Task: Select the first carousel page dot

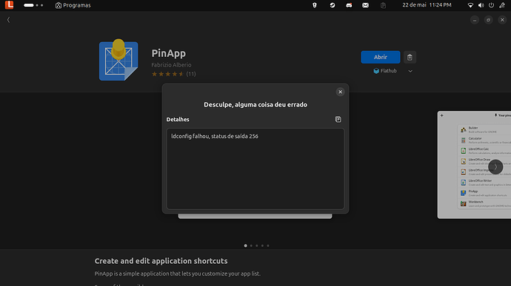Action: (x=245, y=245)
